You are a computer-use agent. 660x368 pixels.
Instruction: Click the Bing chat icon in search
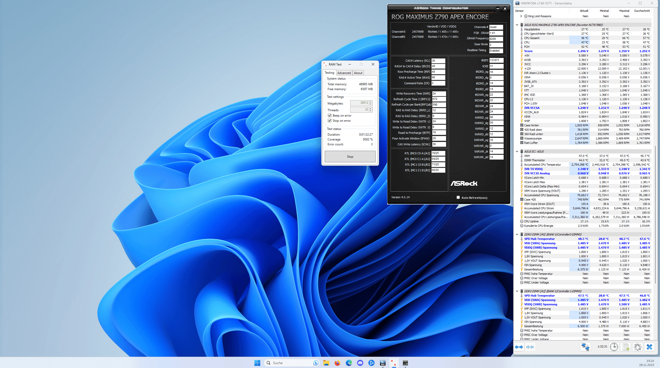(316, 363)
